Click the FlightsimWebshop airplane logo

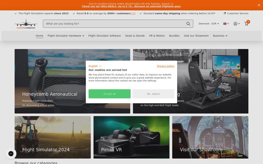click(x=26, y=24)
